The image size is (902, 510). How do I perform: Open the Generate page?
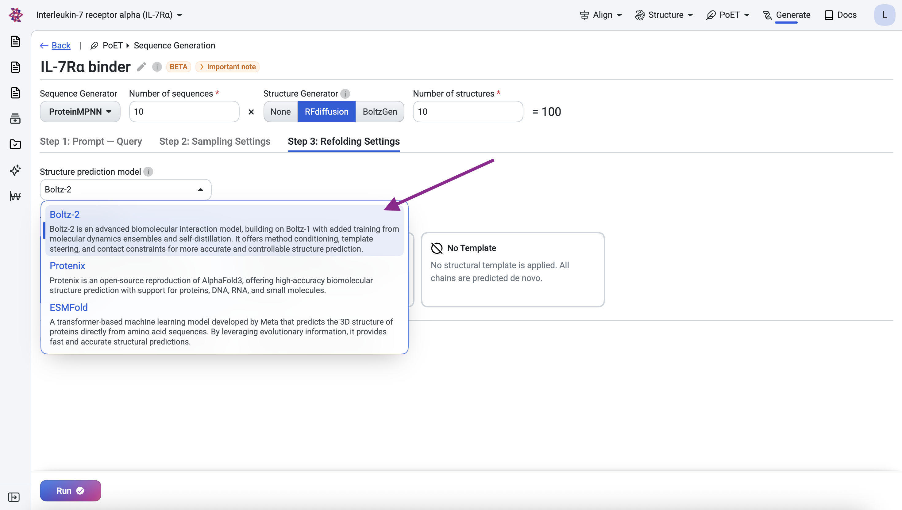(x=786, y=15)
